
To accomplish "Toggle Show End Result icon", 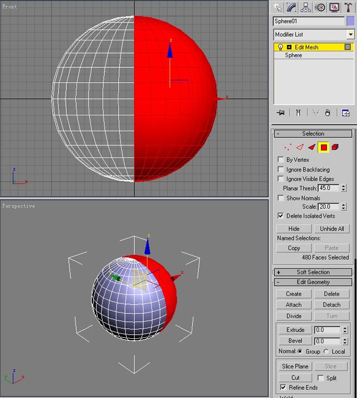I will pyautogui.click(x=298, y=112).
